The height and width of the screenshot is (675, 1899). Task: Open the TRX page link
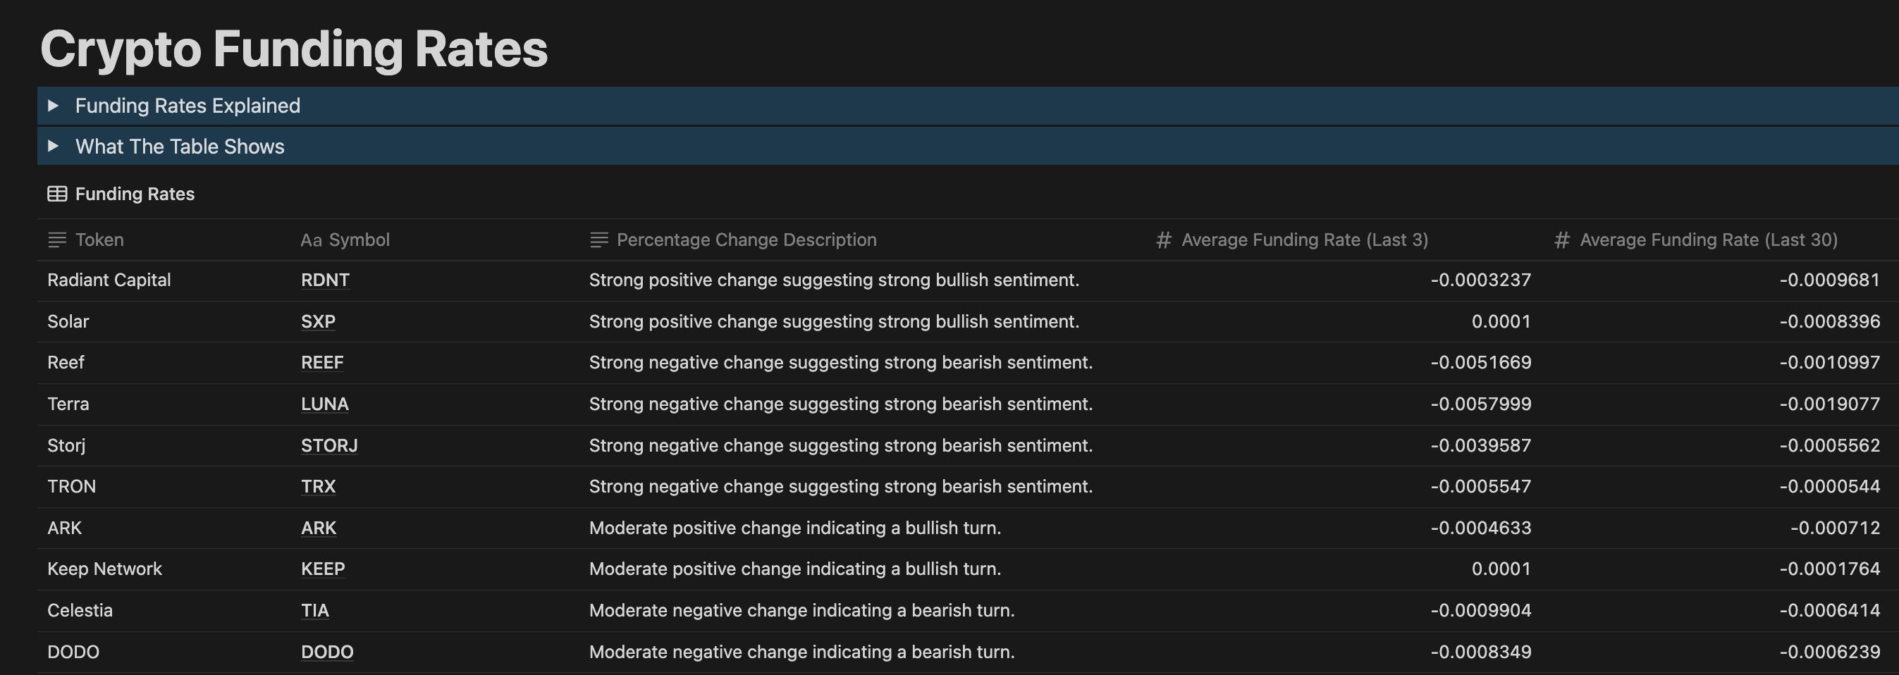[x=318, y=486]
